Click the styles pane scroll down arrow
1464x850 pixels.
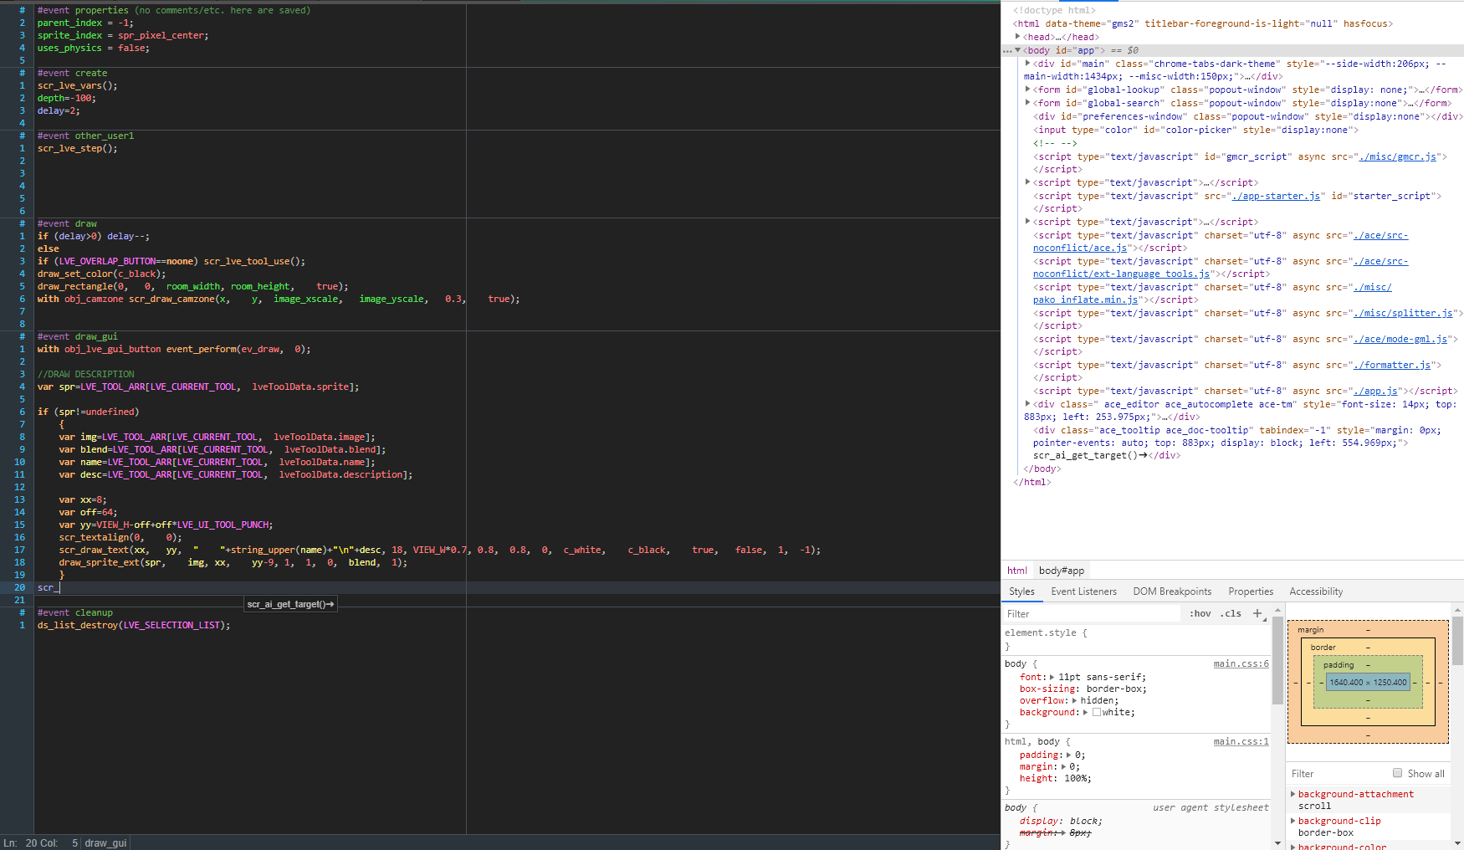(1277, 842)
